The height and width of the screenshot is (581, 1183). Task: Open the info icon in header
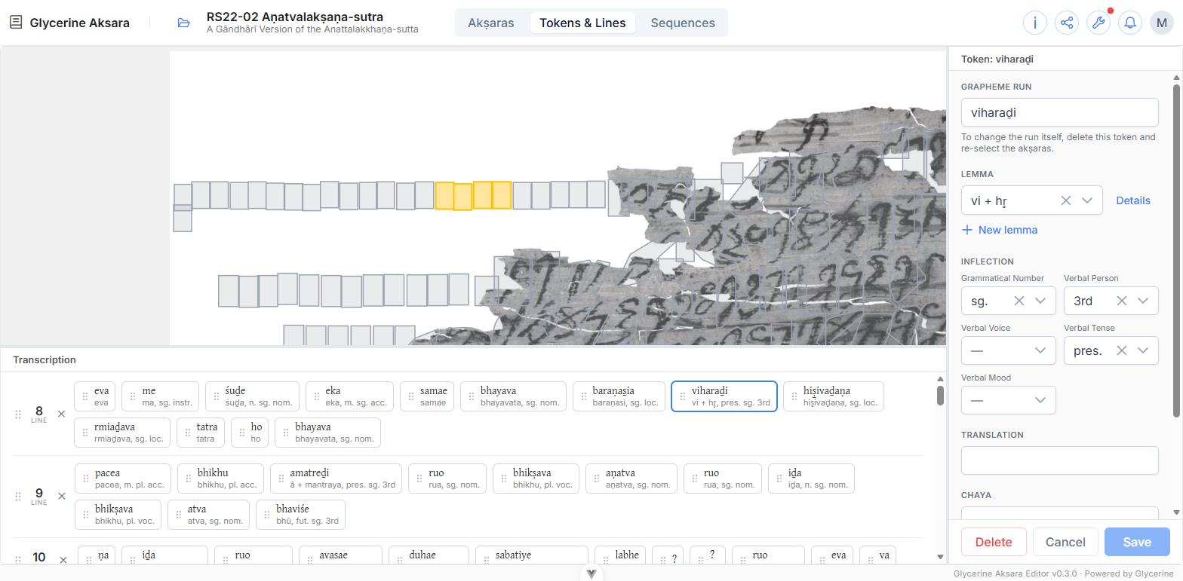pyautogui.click(x=1035, y=23)
